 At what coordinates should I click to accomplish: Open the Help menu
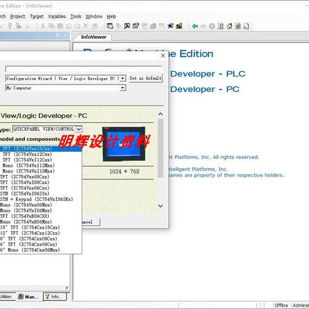point(111,16)
